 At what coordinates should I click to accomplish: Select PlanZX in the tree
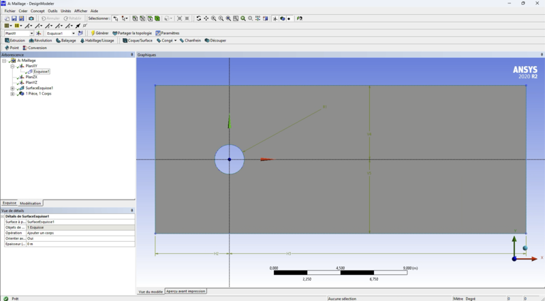click(31, 77)
